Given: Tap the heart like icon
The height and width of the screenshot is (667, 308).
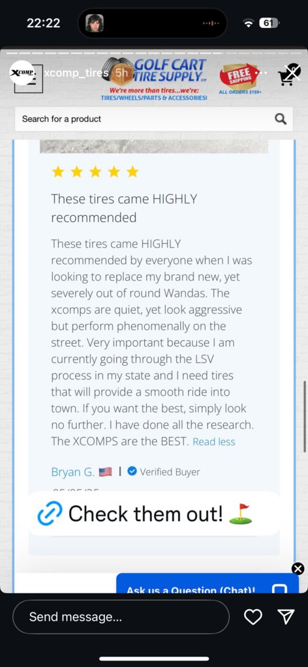Looking at the screenshot, I should click(x=253, y=617).
